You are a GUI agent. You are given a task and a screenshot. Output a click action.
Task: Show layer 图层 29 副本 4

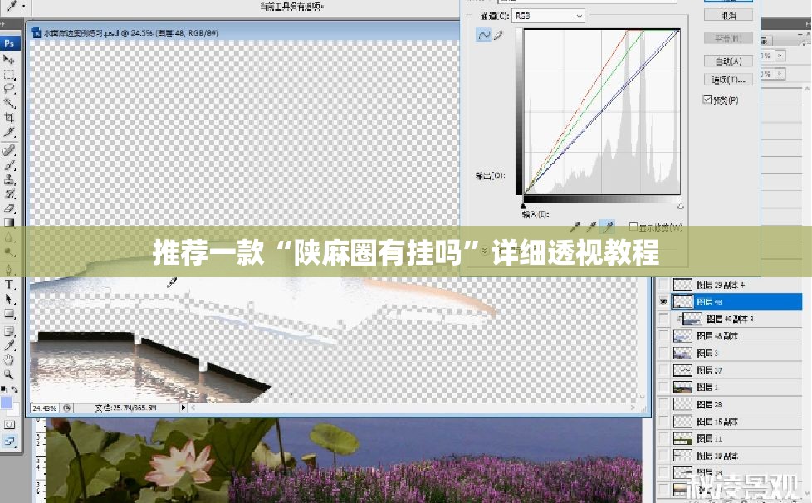click(663, 285)
